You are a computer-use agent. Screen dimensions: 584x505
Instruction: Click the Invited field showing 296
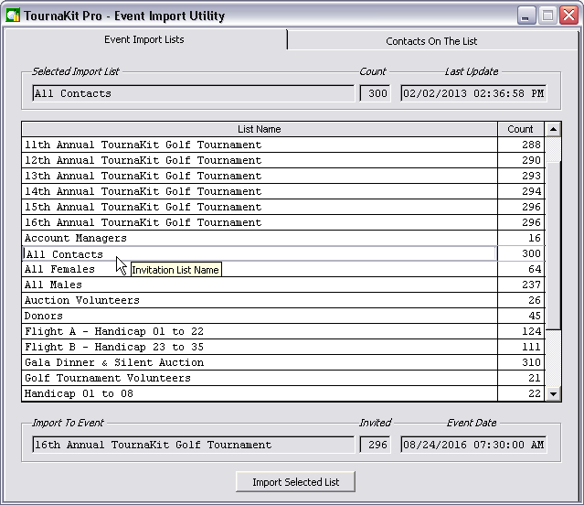(x=375, y=445)
